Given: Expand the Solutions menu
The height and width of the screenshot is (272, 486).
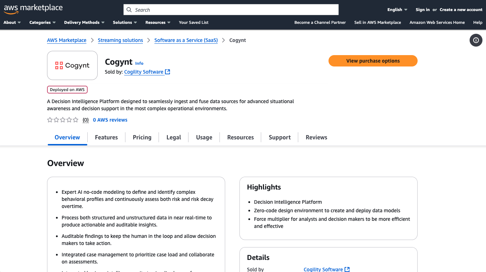Looking at the screenshot, I should [x=125, y=22].
